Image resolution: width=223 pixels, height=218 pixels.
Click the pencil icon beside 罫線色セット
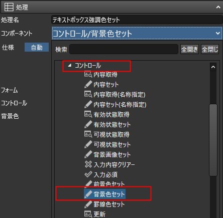pyautogui.click(x=88, y=204)
